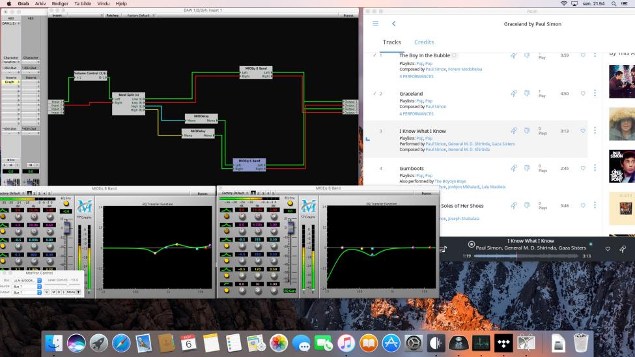The width and height of the screenshot is (635, 357).
Task: Toggle EQ Enable lamp in left MIOEq window
Action: coord(66,204)
